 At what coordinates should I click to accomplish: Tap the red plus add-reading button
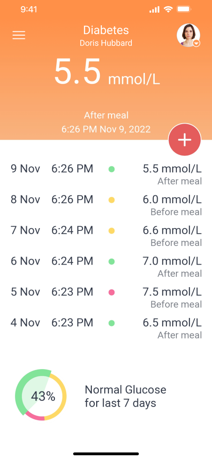click(x=185, y=140)
